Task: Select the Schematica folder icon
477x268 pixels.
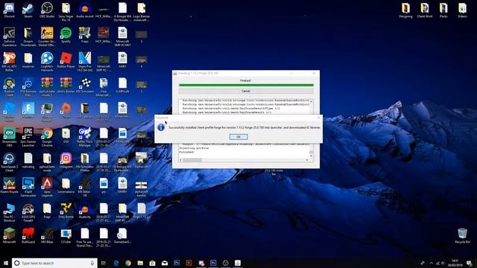Action: 66,185
